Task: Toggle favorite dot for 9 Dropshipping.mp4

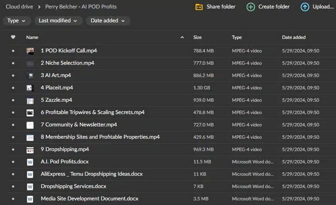Action: point(13,150)
